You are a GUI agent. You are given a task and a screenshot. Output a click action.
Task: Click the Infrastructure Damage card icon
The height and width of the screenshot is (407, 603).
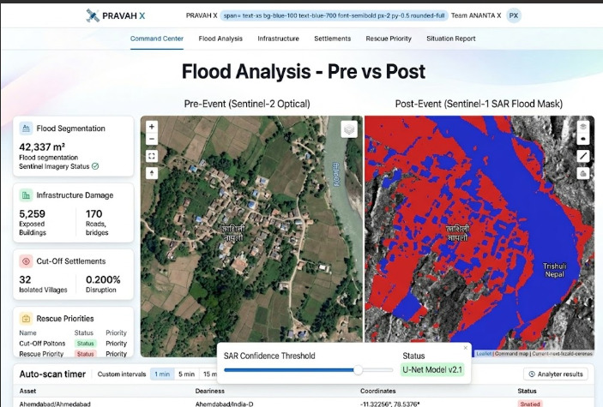(x=26, y=195)
